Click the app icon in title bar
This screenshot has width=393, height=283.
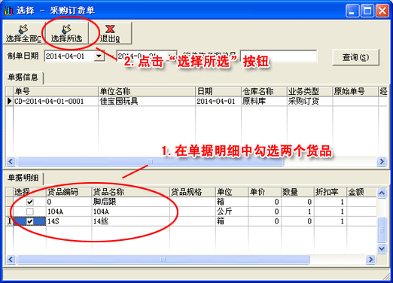pyautogui.click(x=8, y=11)
